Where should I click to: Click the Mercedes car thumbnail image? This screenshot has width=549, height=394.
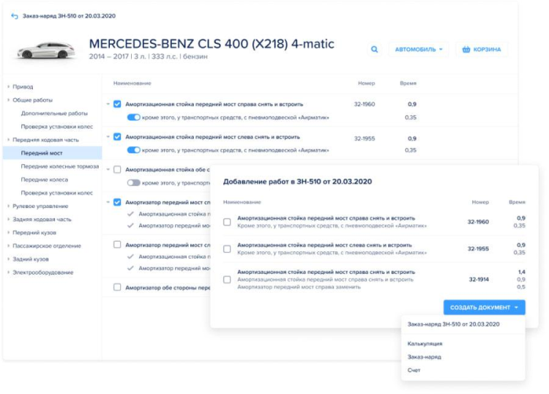tap(44, 51)
